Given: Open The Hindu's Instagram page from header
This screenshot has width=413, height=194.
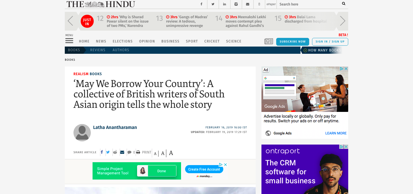Looking at the screenshot, I should [236, 4].
